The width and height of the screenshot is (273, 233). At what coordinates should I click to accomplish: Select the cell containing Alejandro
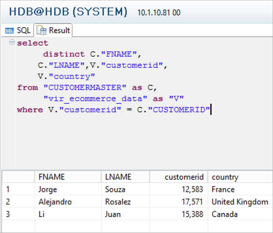coord(68,202)
